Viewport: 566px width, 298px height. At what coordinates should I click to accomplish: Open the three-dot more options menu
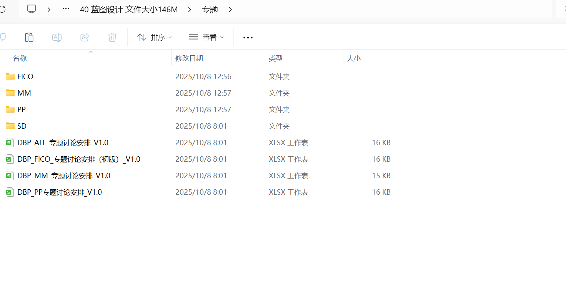(248, 37)
